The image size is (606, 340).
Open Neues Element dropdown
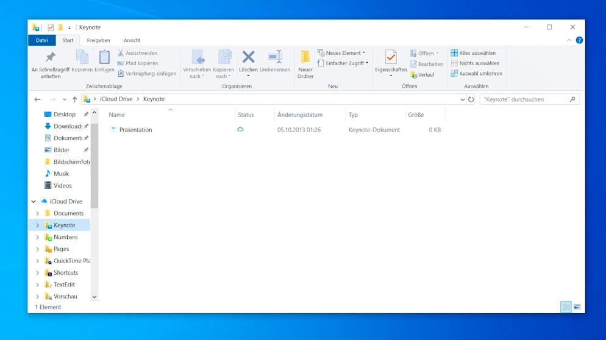pyautogui.click(x=341, y=53)
